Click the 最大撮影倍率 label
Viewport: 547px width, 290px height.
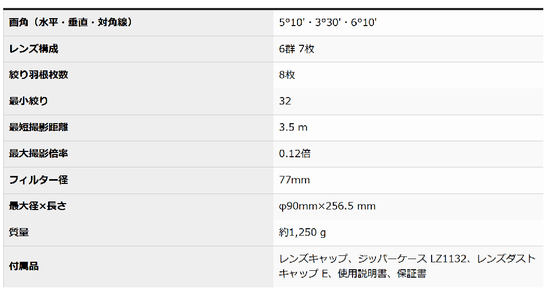[x=38, y=154]
